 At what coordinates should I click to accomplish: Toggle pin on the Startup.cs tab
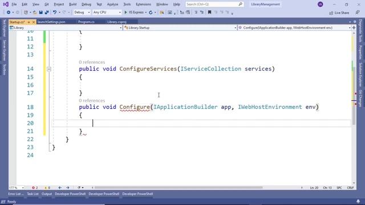point(29,22)
